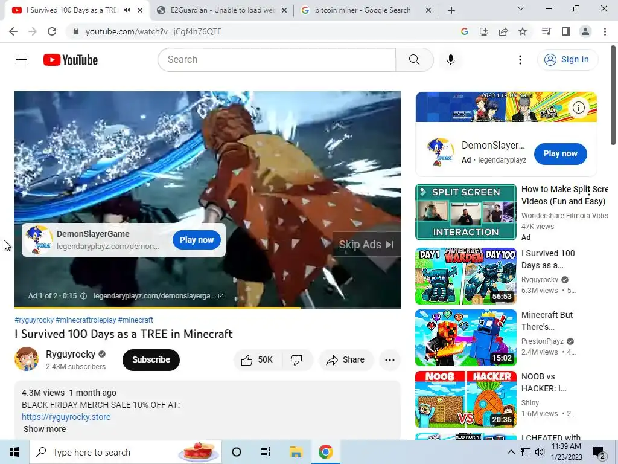This screenshot has width=618, height=464.
Task: Open Cortana circle icon on taskbar
Action: [237, 452]
